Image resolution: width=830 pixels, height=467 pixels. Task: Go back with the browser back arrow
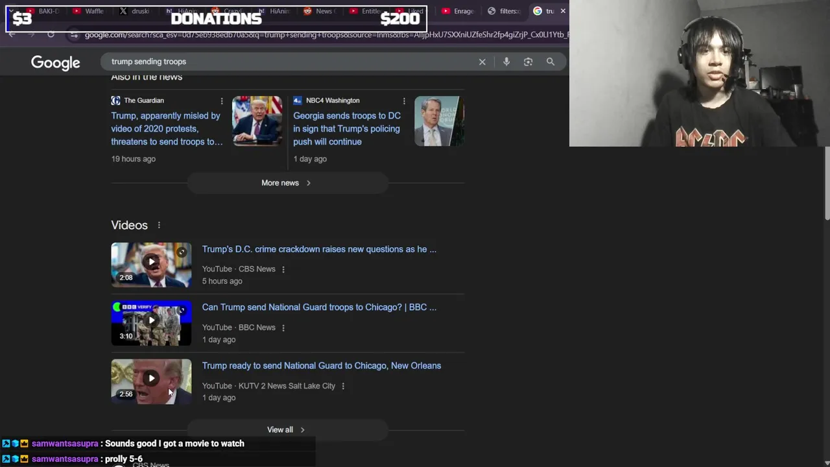point(12,34)
